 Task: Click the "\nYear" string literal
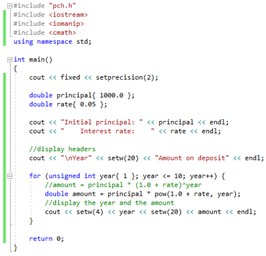pyautogui.click(x=76, y=158)
